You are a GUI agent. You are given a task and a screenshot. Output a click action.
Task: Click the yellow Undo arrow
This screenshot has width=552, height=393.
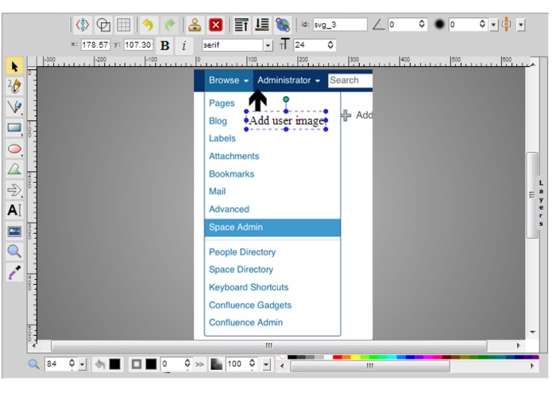pyautogui.click(x=149, y=25)
